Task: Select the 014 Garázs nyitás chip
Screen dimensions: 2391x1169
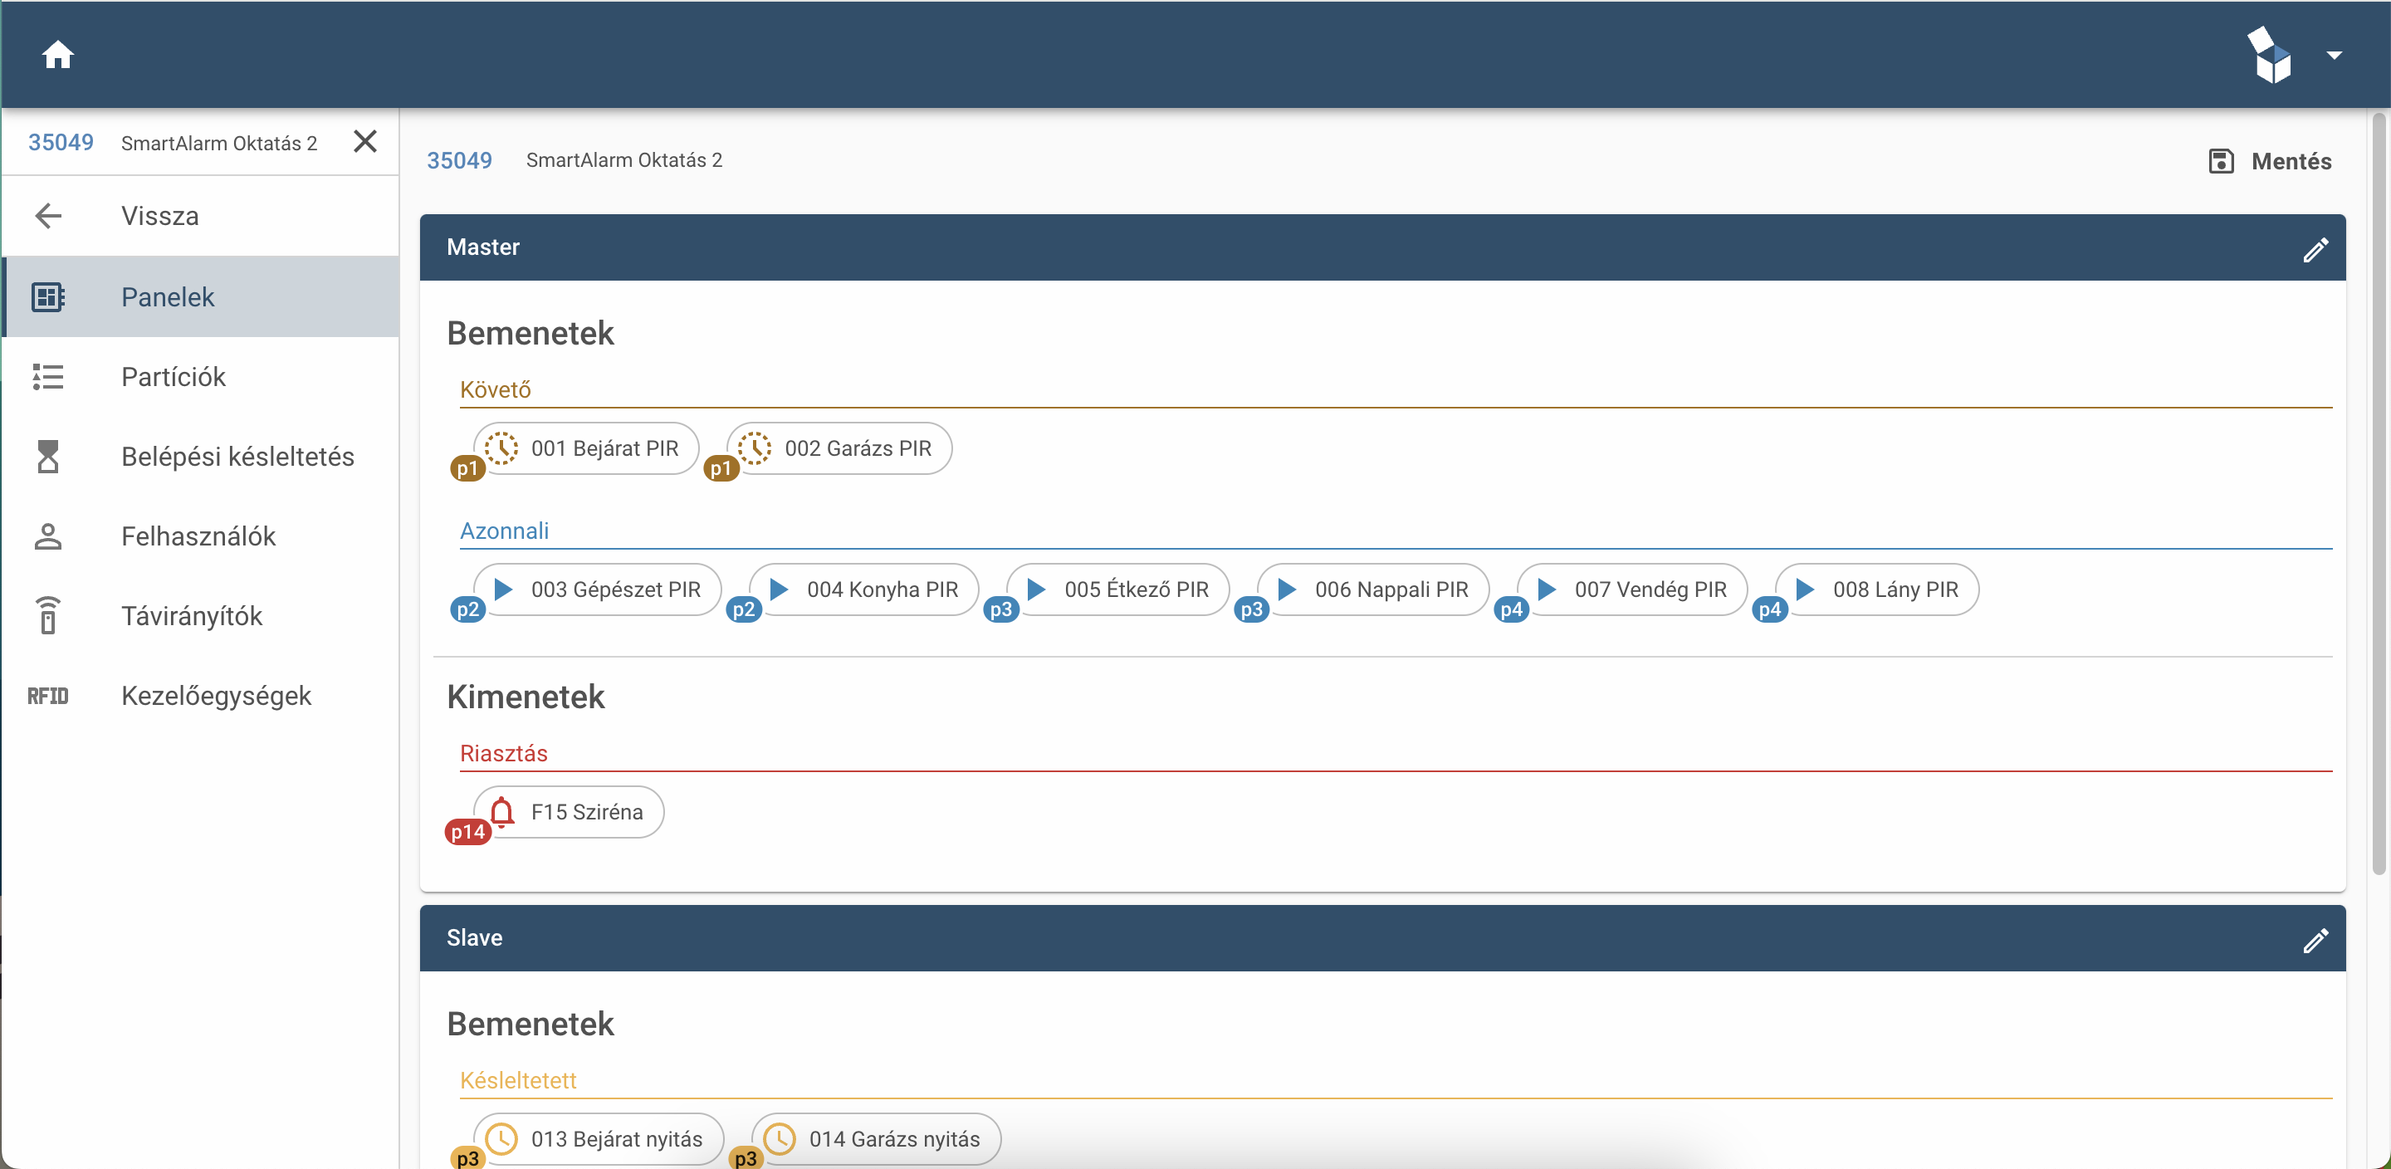Action: [x=876, y=1139]
